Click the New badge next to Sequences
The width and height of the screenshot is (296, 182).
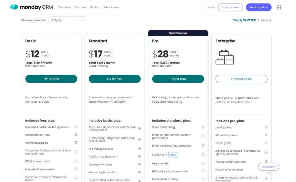173,155
